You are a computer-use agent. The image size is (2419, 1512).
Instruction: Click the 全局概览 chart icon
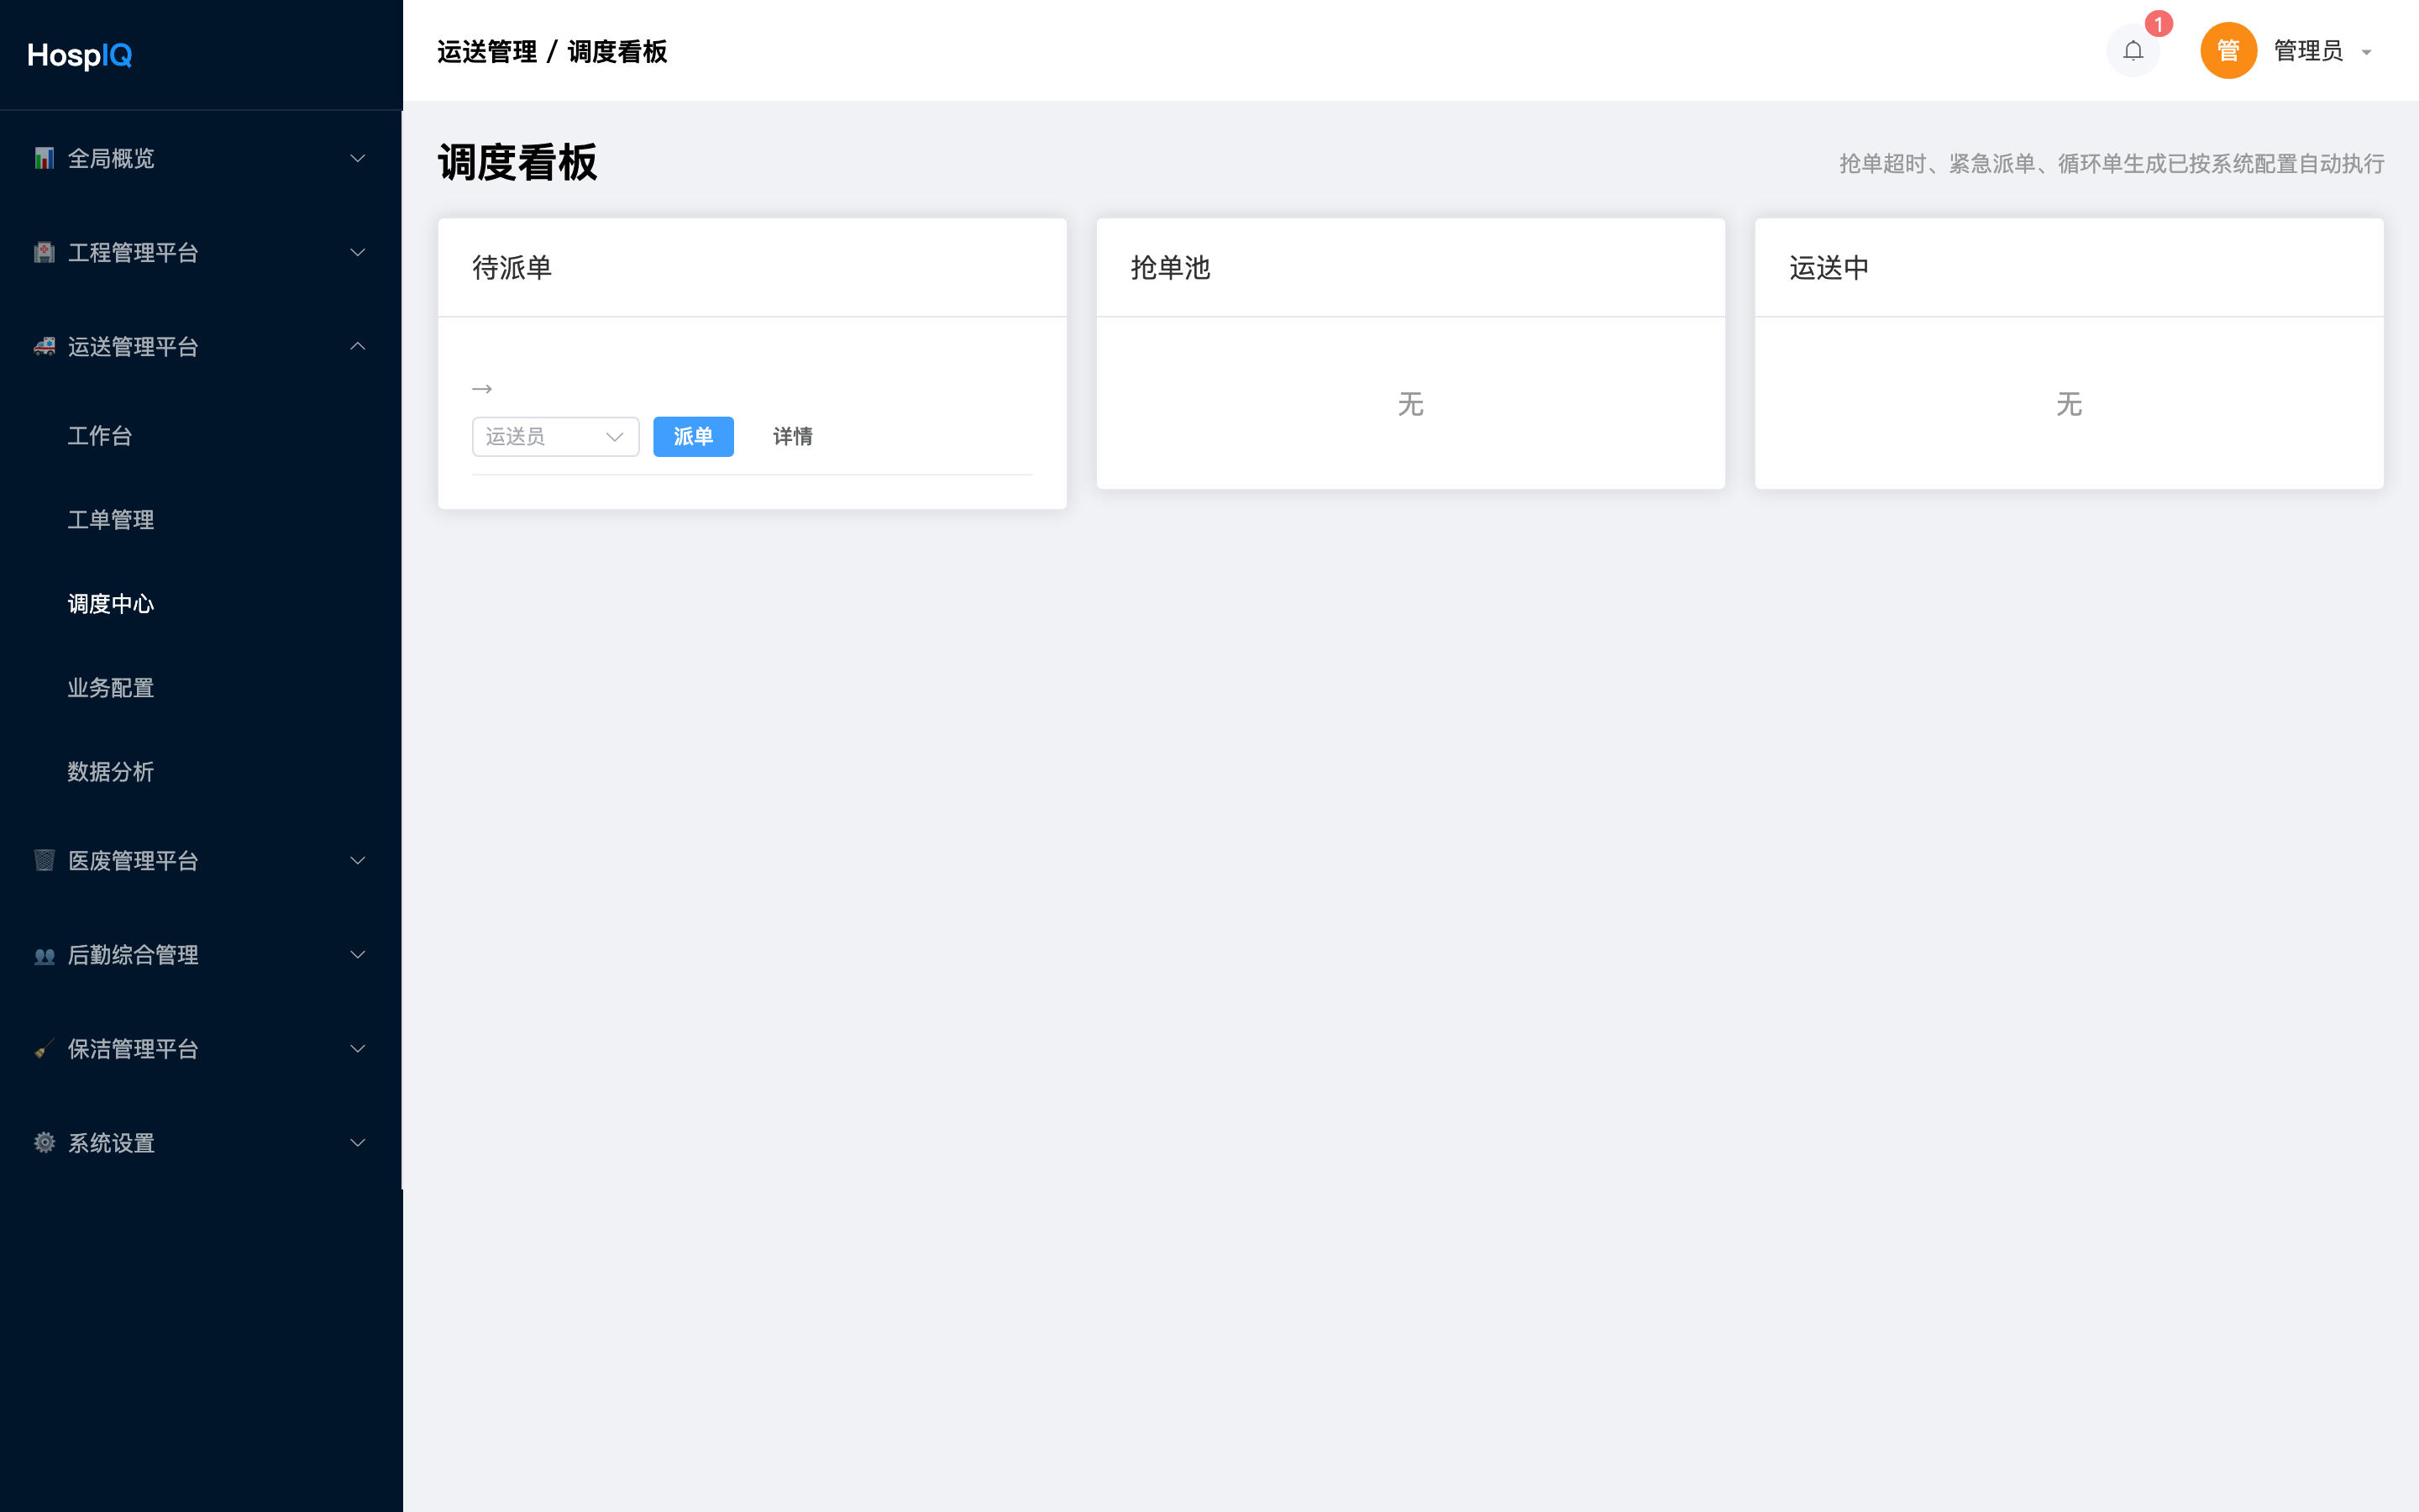(44, 159)
